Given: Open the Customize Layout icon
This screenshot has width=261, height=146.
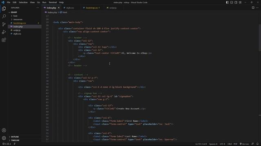Looking at the screenshot, I should click(240, 2).
